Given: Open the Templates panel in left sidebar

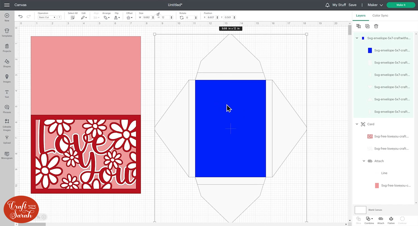Looking at the screenshot, I should 7,32.
